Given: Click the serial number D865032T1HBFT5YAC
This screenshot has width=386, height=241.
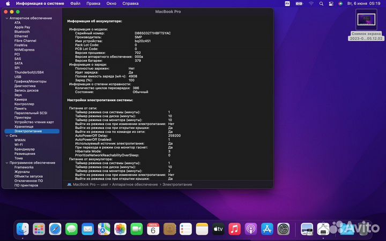Looking at the screenshot, I should (x=153, y=33).
